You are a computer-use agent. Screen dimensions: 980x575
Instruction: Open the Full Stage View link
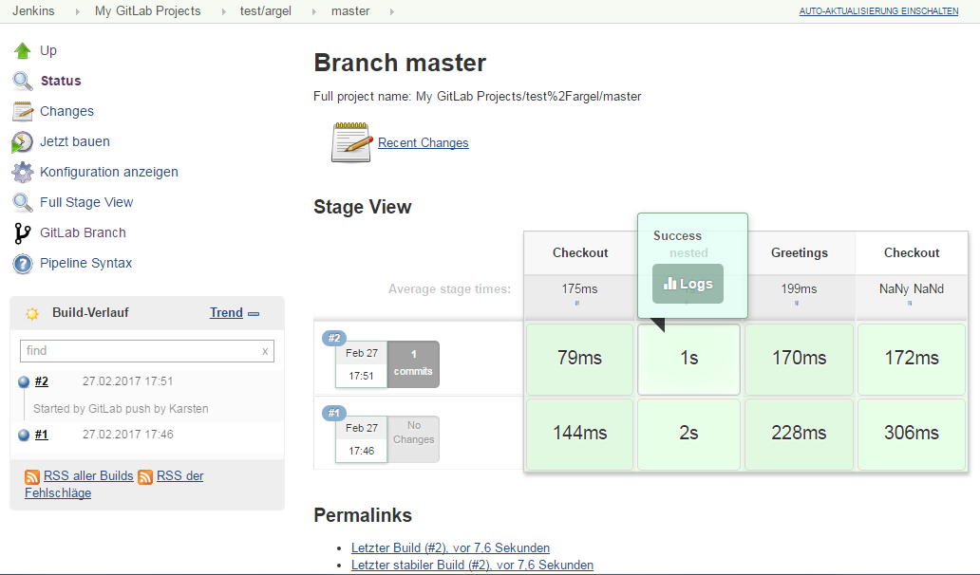click(86, 202)
